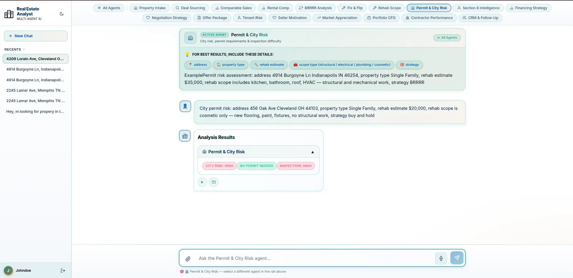Click the Real Estate Analyst building logo
The image size is (573, 278).
9,14
